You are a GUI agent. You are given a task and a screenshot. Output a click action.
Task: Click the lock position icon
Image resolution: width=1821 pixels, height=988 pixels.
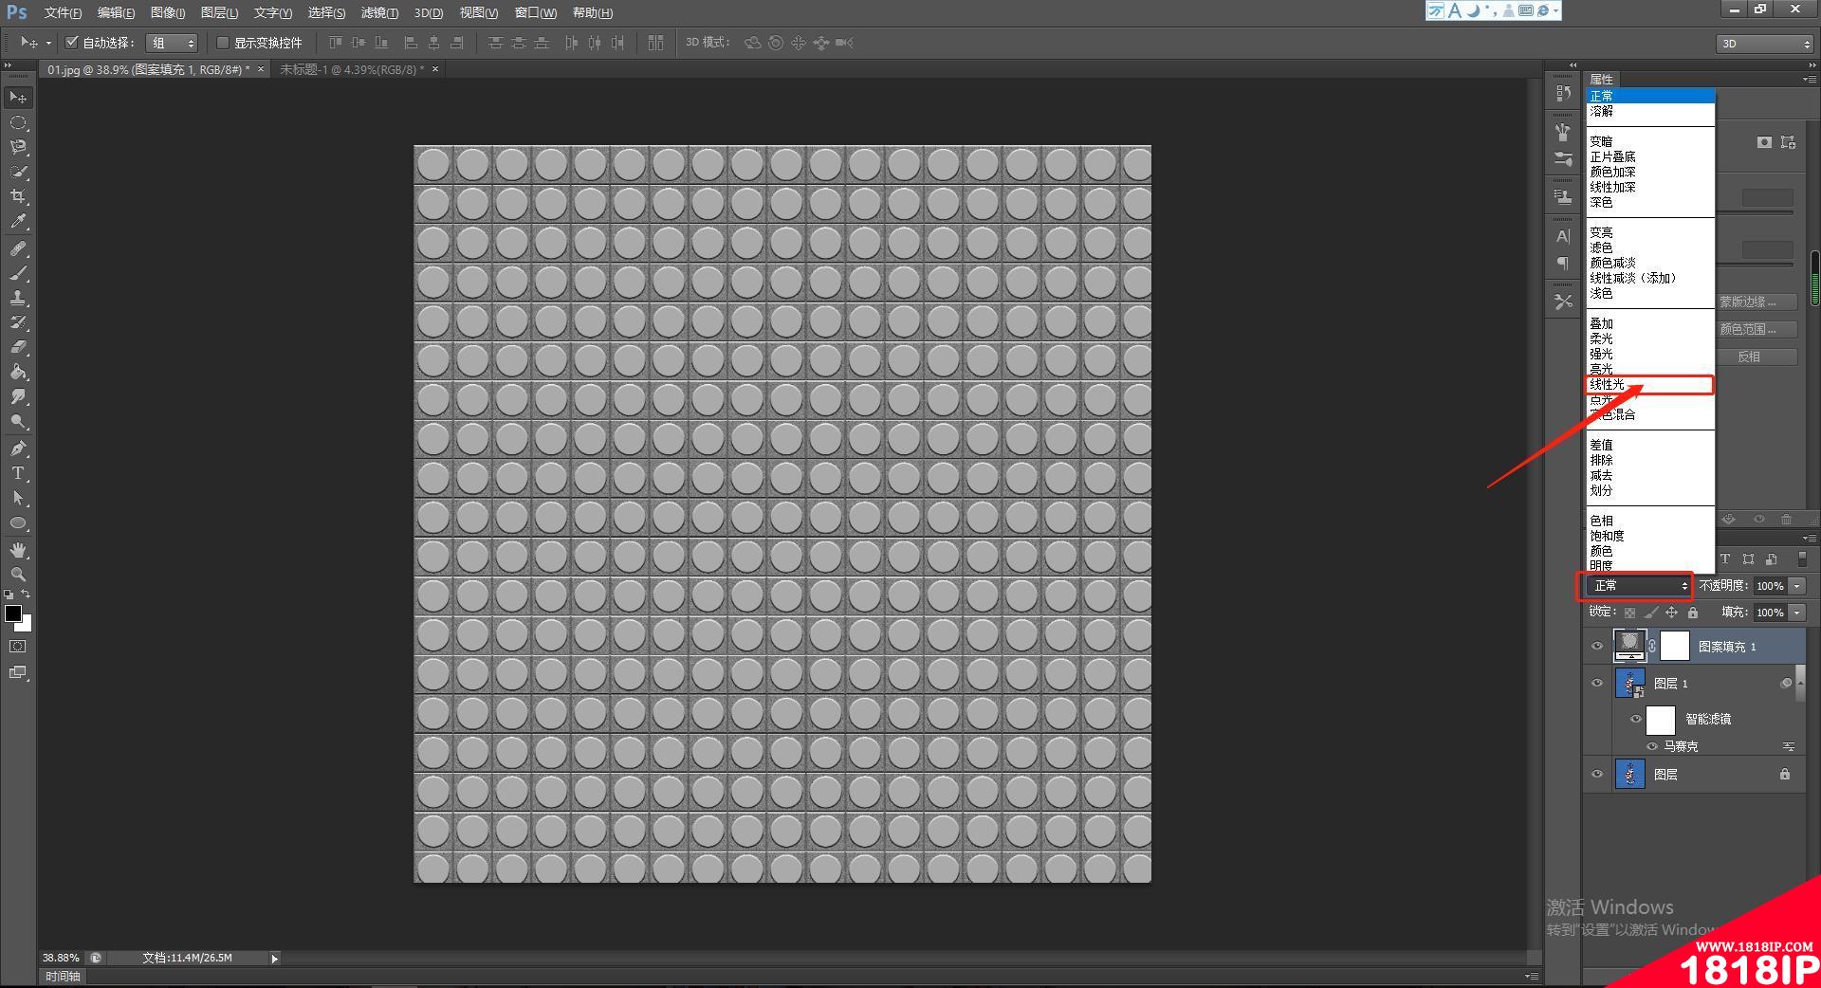click(x=1672, y=613)
